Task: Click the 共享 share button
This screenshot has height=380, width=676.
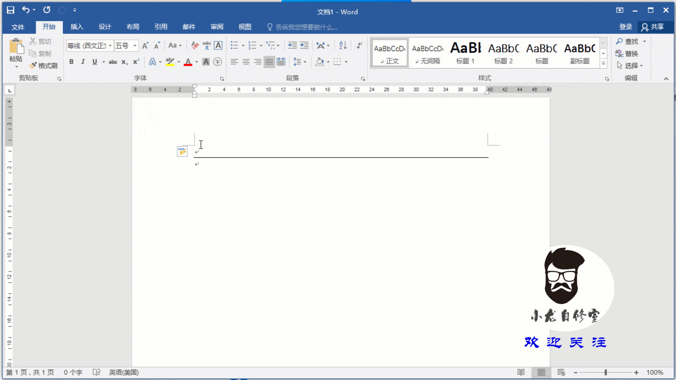Action: click(x=653, y=27)
